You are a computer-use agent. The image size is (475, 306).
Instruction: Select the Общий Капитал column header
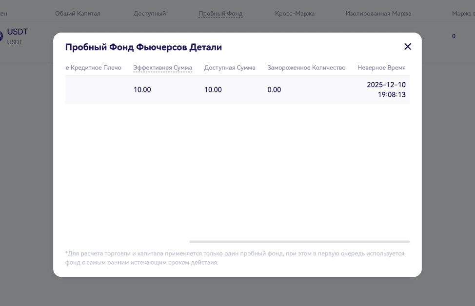(78, 14)
